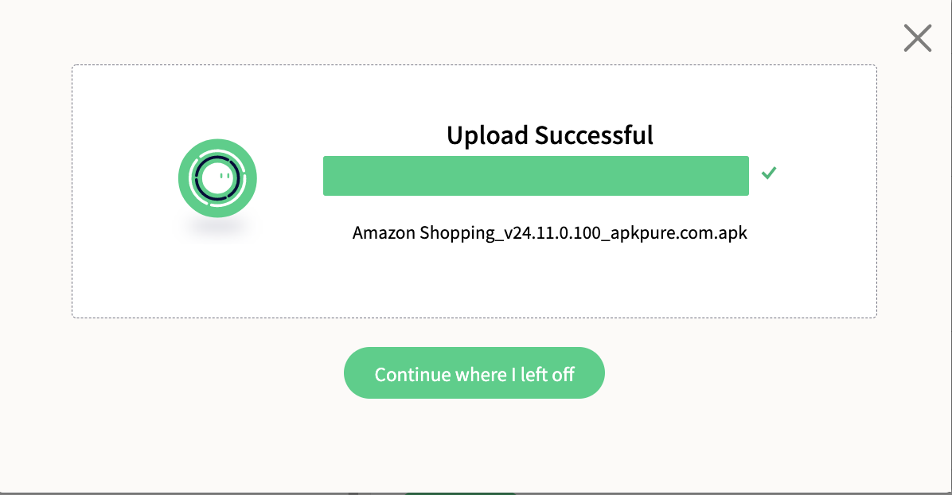Resume session via the green pill button
Viewport: 952px width, 495px height.
click(474, 373)
